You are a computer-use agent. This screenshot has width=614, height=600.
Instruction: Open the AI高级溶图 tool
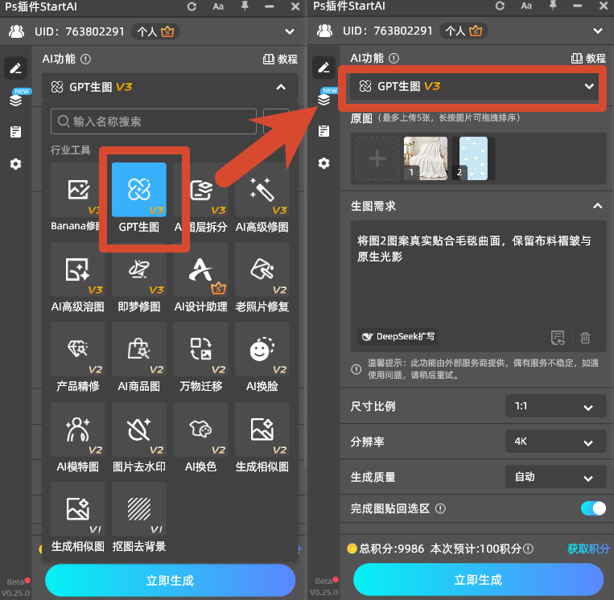pos(77,269)
